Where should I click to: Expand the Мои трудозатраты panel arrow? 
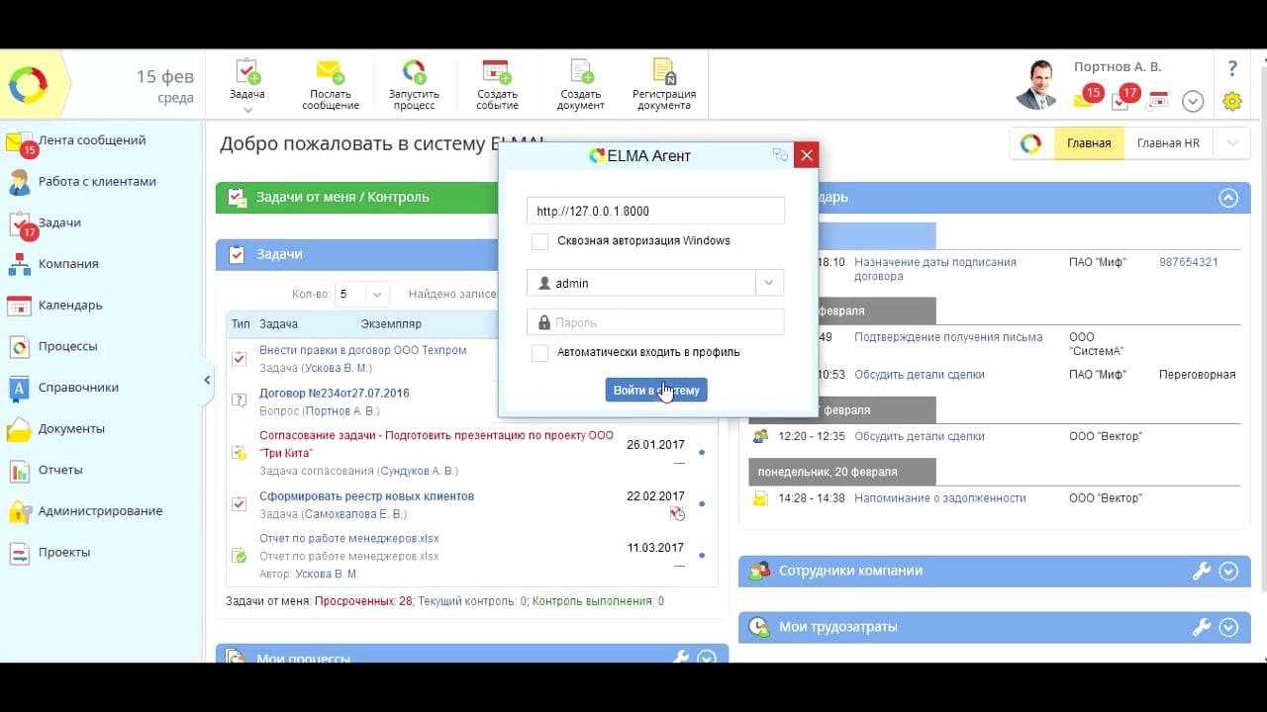tap(1229, 627)
